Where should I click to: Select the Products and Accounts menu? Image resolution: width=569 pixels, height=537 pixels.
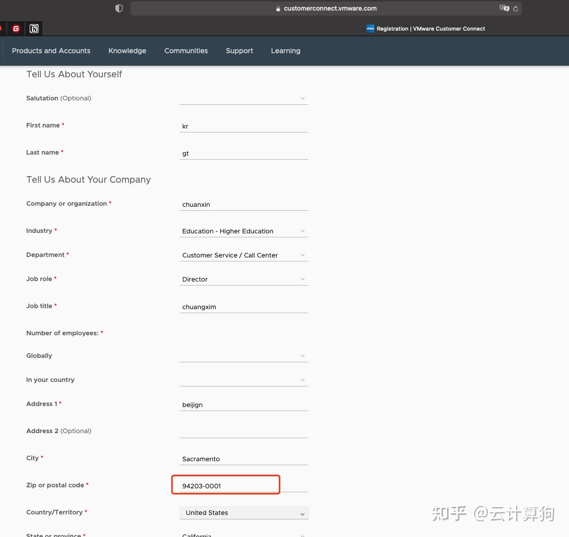[51, 51]
